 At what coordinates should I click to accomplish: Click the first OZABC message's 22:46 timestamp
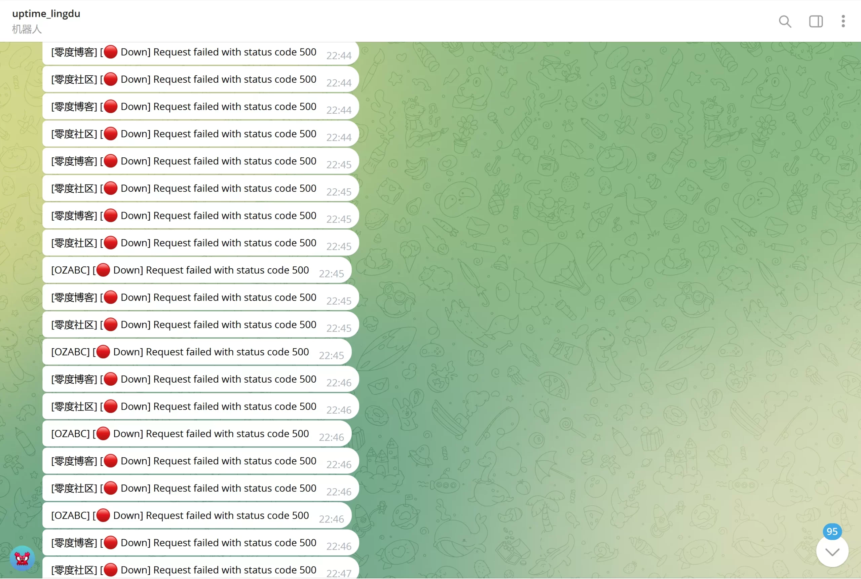331,437
